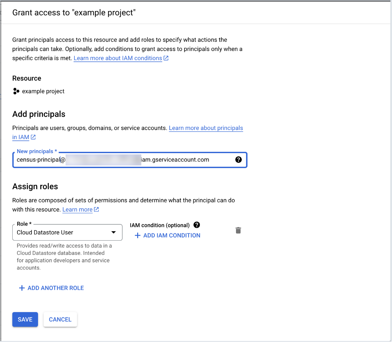The width and height of the screenshot is (392, 342).
Task: Click the example project resource icon
Action: (16, 91)
